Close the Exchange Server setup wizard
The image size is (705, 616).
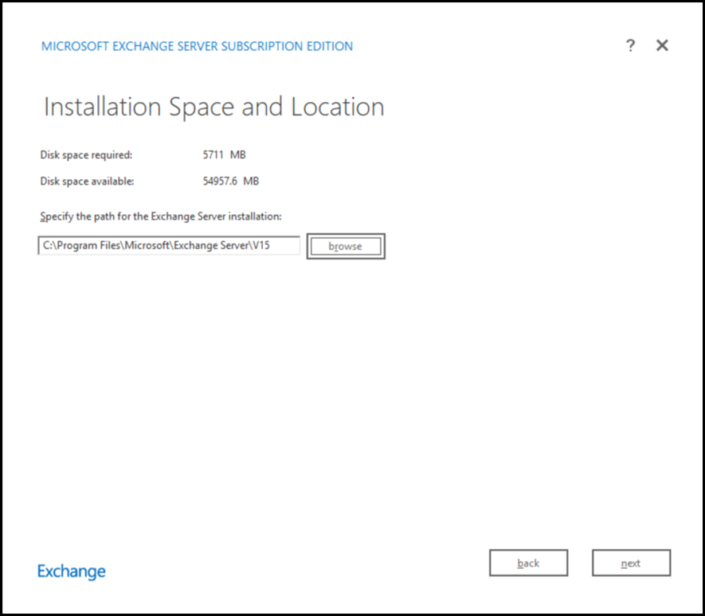662,45
